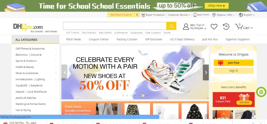
Task: Expand the Customer Service dropdown
Action: point(179,15)
